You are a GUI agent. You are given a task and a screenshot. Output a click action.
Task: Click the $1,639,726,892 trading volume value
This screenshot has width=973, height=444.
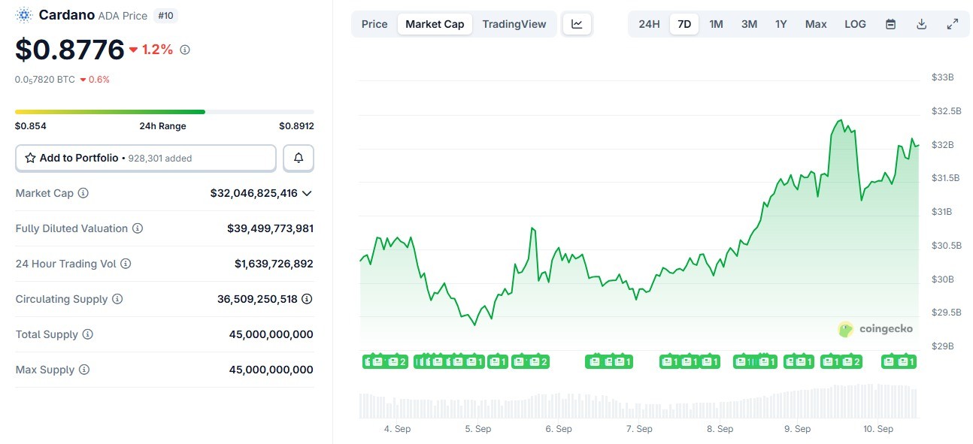(x=274, y=264)
